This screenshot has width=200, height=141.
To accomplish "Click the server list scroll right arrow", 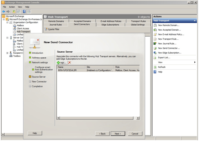I will coord(138,118).
